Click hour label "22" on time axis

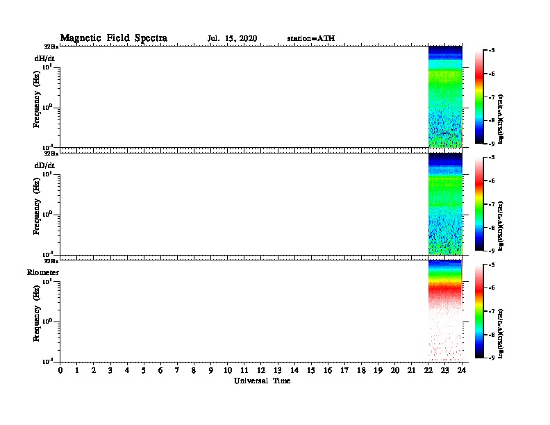tap(428, 370)
